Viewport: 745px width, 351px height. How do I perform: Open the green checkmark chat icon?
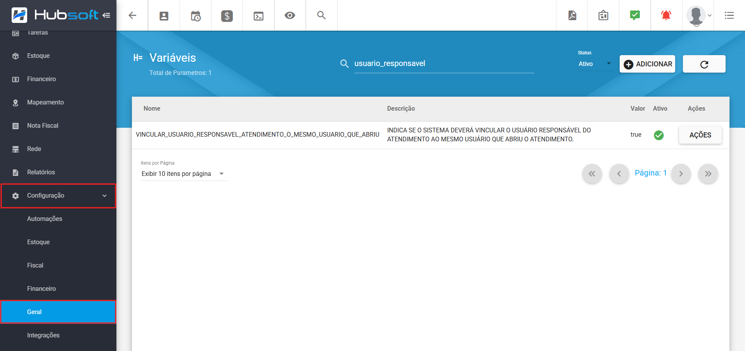pos(635,16)
